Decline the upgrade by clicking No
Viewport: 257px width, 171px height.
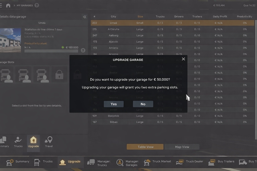coord(143,104)
